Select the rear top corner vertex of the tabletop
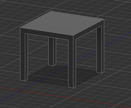The image size is (131, 108). tap(51, 11)
